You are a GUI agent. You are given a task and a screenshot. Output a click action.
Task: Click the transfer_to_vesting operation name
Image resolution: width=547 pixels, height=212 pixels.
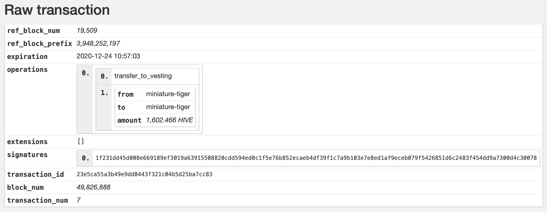(143, 76)
